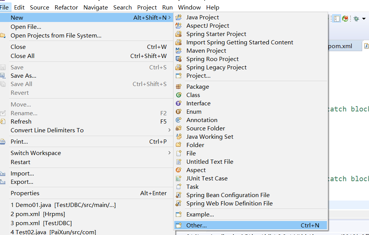The width and height of the screenshot is (369, 235).
Task: Click the Source Folder icon
Action: point(178,128)
